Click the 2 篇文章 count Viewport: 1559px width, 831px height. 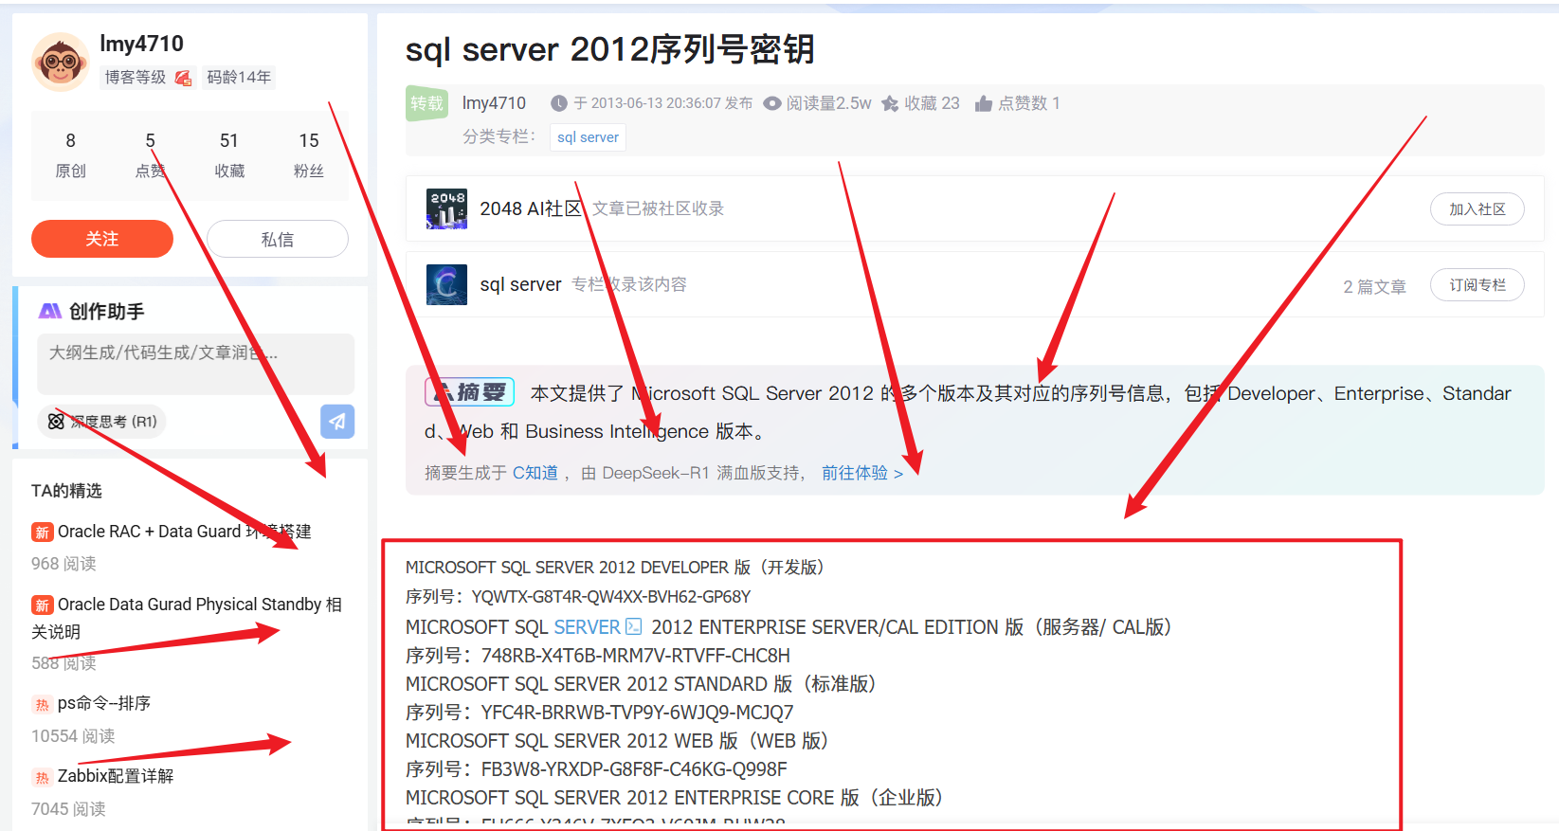[x=1374, y=286]
